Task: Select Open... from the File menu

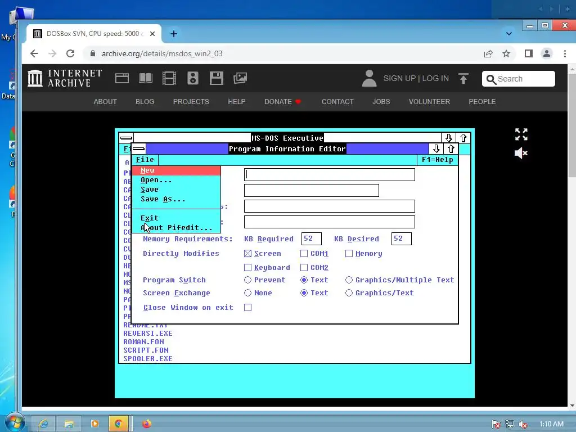Action: click(176, 180)
